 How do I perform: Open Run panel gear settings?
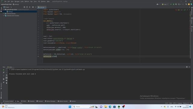click(x=187, y=67)
